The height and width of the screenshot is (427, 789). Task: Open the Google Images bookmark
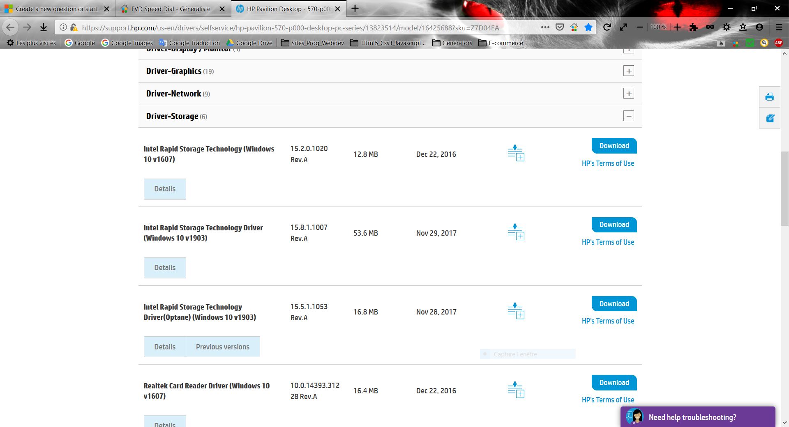coord(127,43)
